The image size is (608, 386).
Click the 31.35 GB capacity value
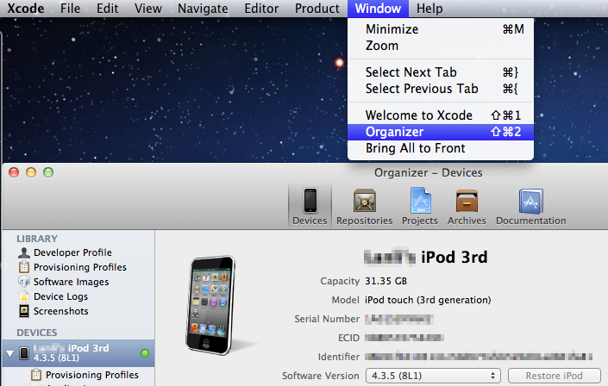(385, 281)
